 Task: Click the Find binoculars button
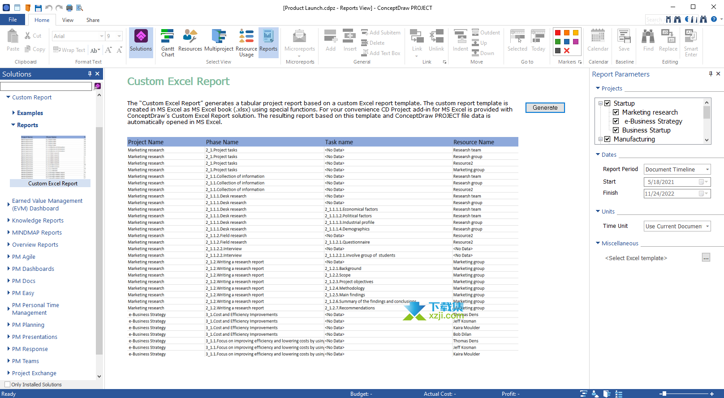648,40
